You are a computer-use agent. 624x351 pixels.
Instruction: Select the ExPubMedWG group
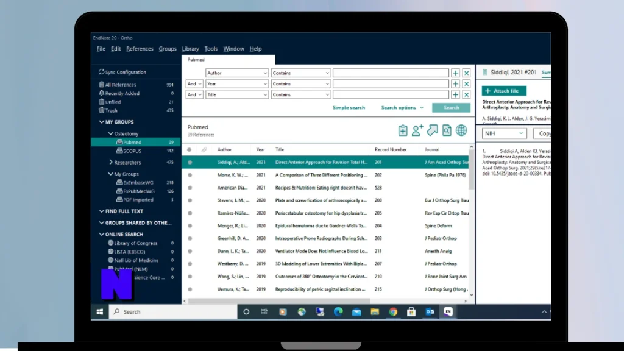point(139,191)
